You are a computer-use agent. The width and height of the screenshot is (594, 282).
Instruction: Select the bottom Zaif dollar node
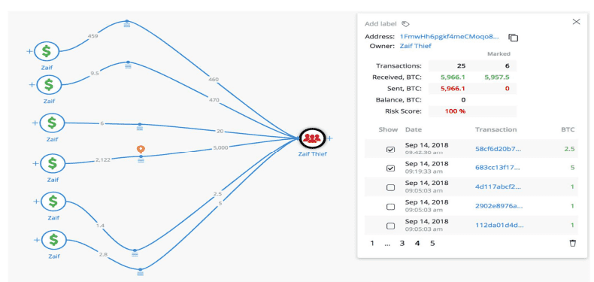pyautogui.click(x=54, y=240)
